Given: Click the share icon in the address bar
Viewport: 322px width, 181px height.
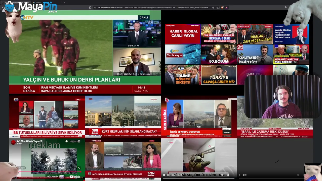Looking at the screenshot, I should pos(218,8).
